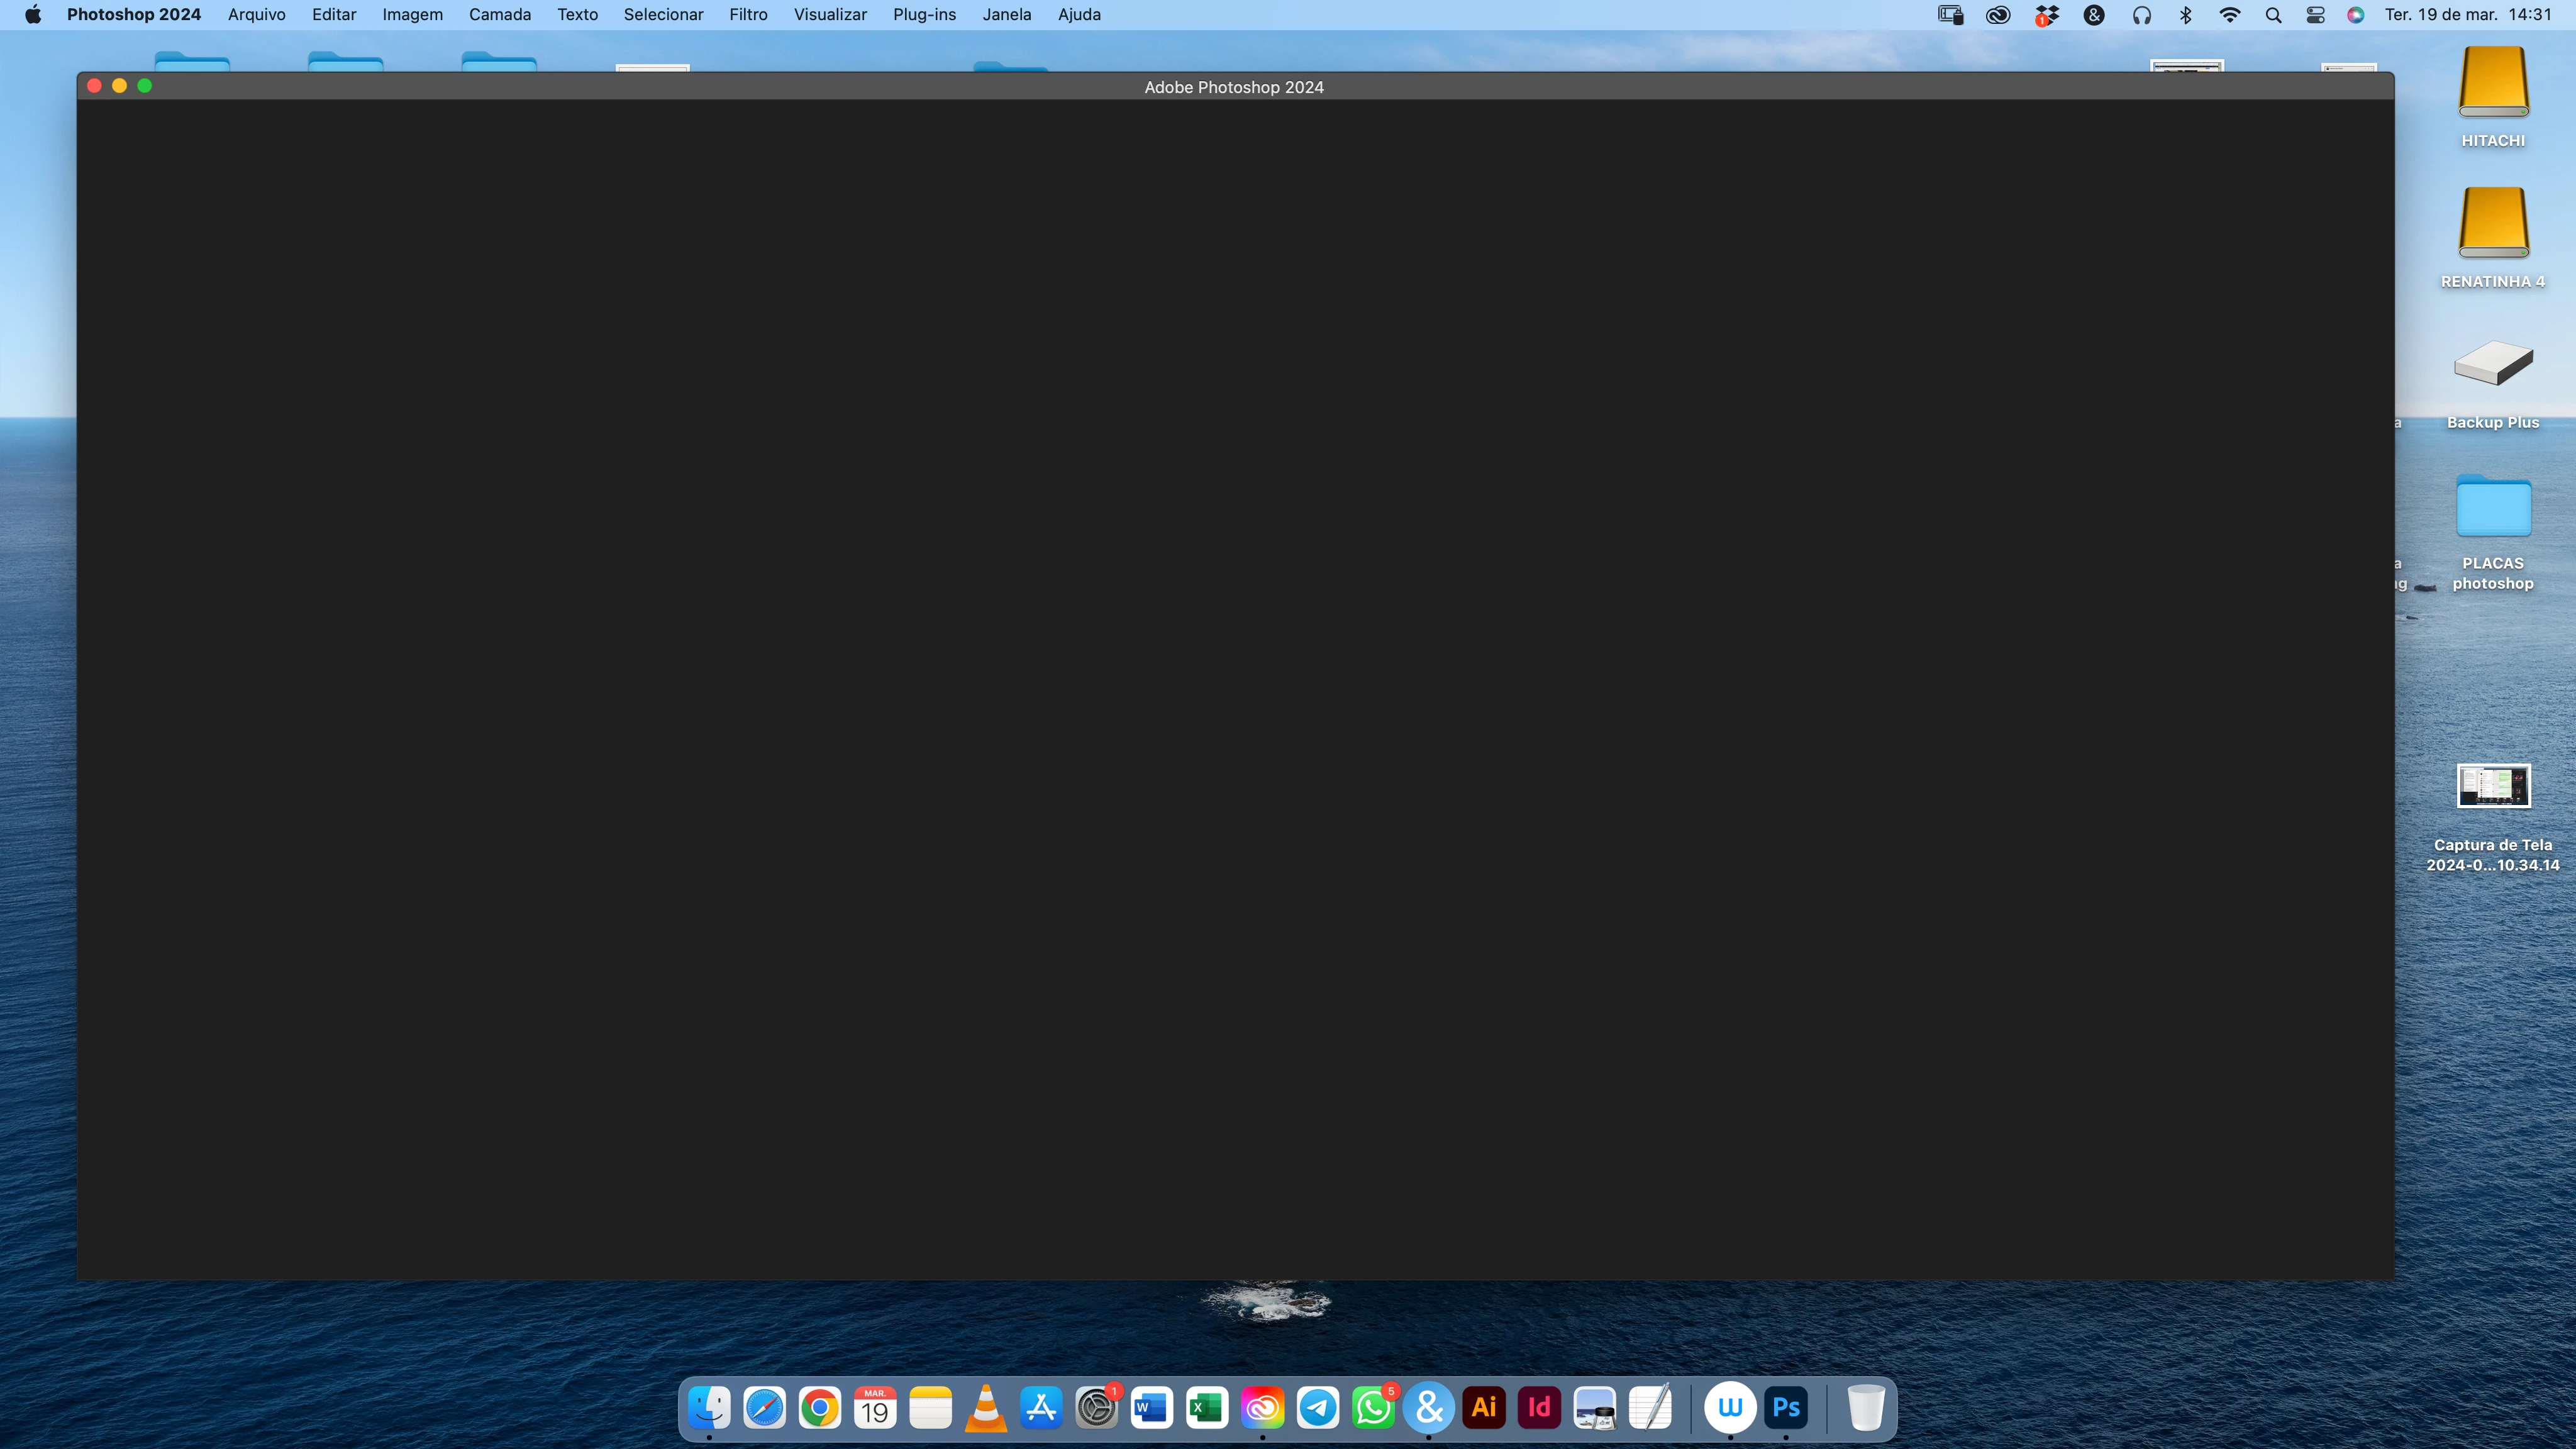This screenshot has height=1449, width=2576.
Task: Click the Photoshop Ps icon in dock
Action: 1786,1408
